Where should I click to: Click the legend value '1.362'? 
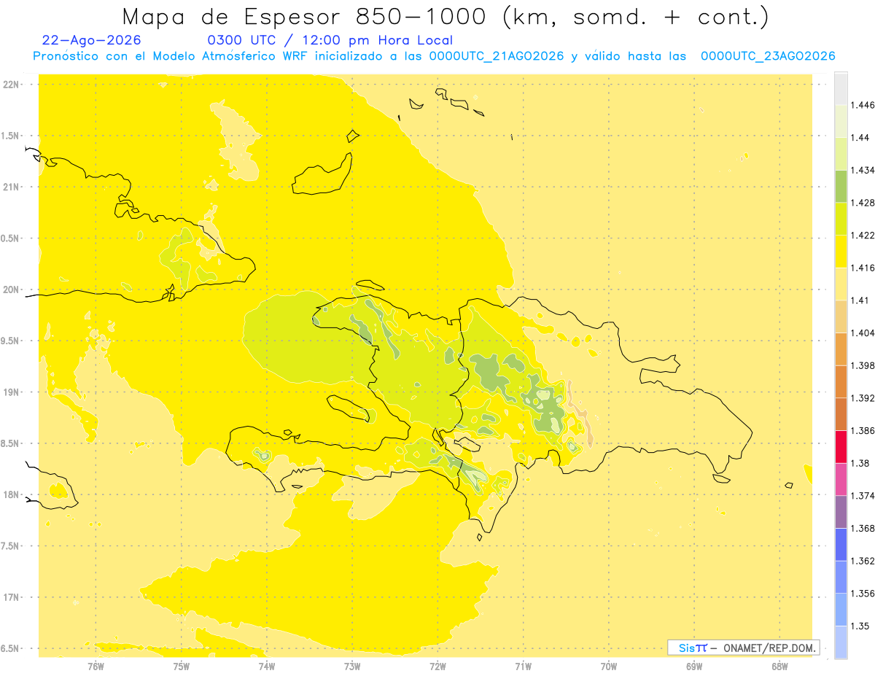click(862, 560)
